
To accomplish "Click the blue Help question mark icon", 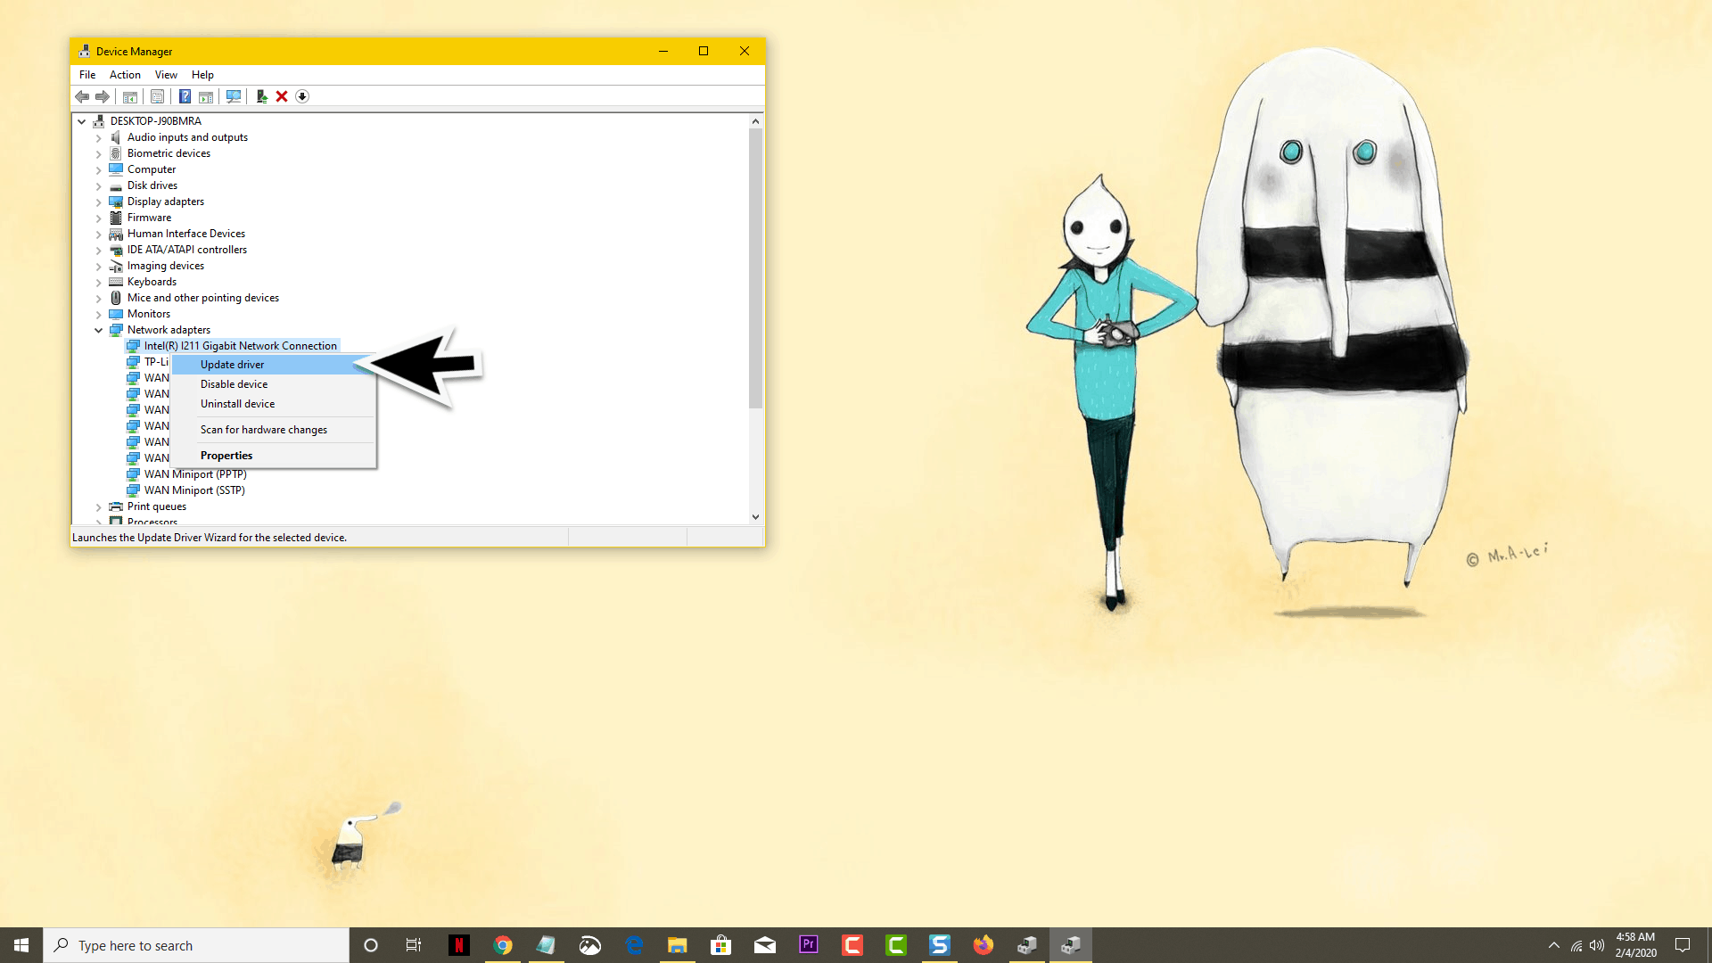I will 185,96.
